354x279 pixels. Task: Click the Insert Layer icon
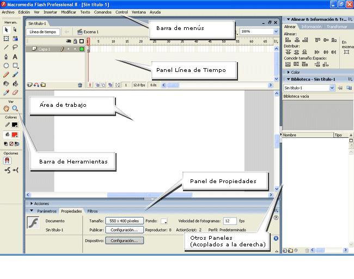coord(29,85)
